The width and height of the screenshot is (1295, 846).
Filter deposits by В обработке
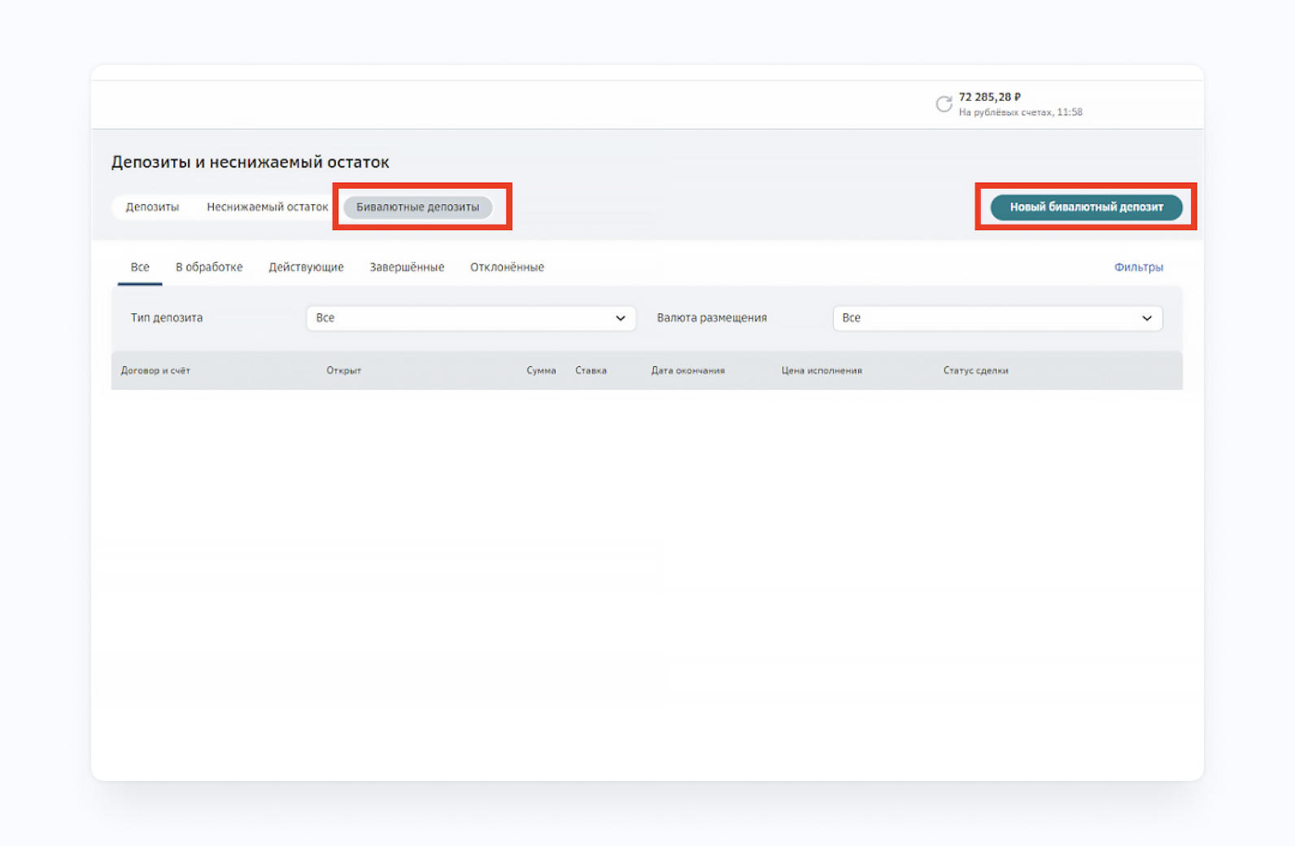209,268
